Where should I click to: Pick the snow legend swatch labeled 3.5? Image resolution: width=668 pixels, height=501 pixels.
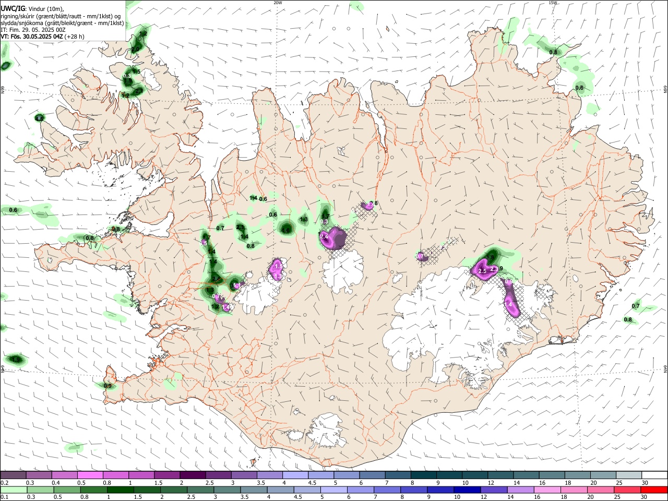[x=269, y=475]
